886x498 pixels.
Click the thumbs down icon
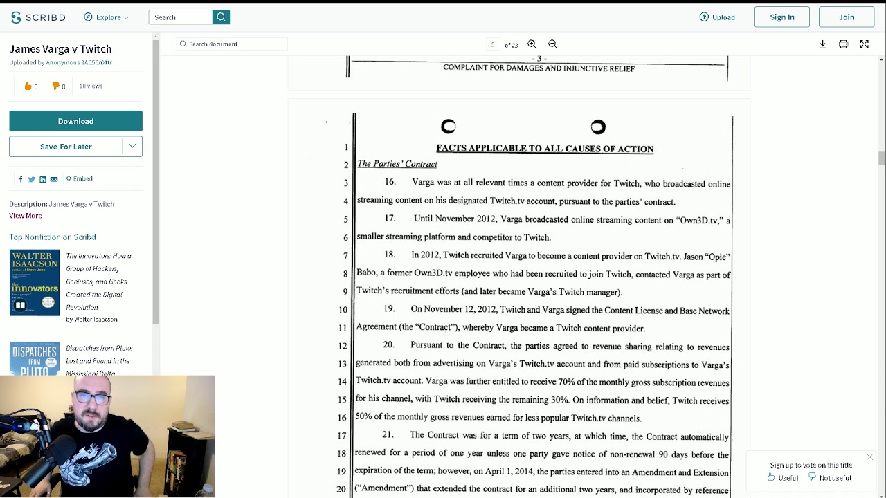pos(56,86)
